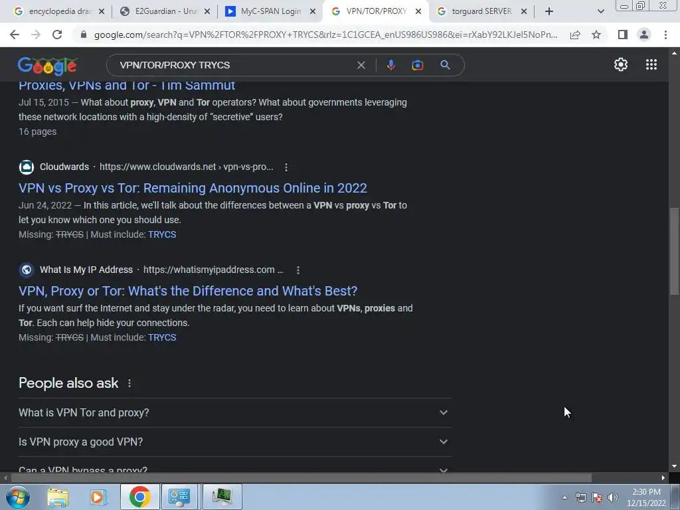The height and width of the screenshot is (510, 680).
Task: Search by image with the camera icon
Action: pos(417,65)
